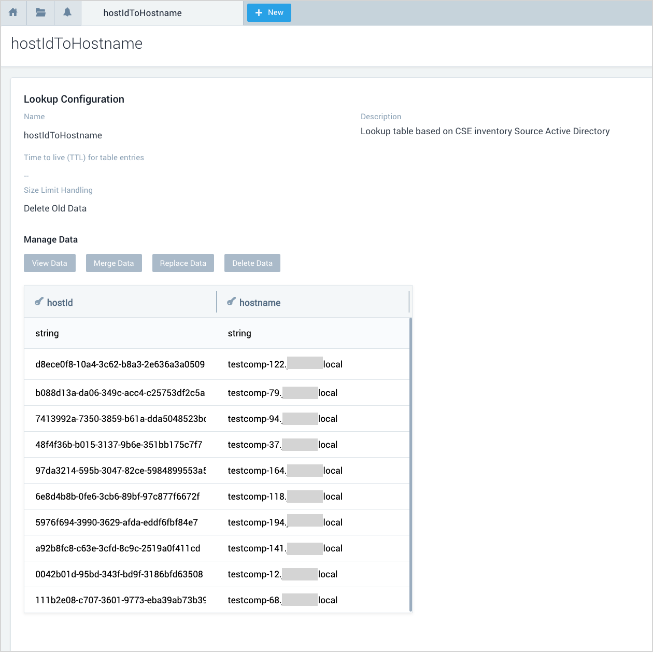Viewport: 653px width, 652px height.
Task: Click the Home icon in top bar
Action: [13, 12]
